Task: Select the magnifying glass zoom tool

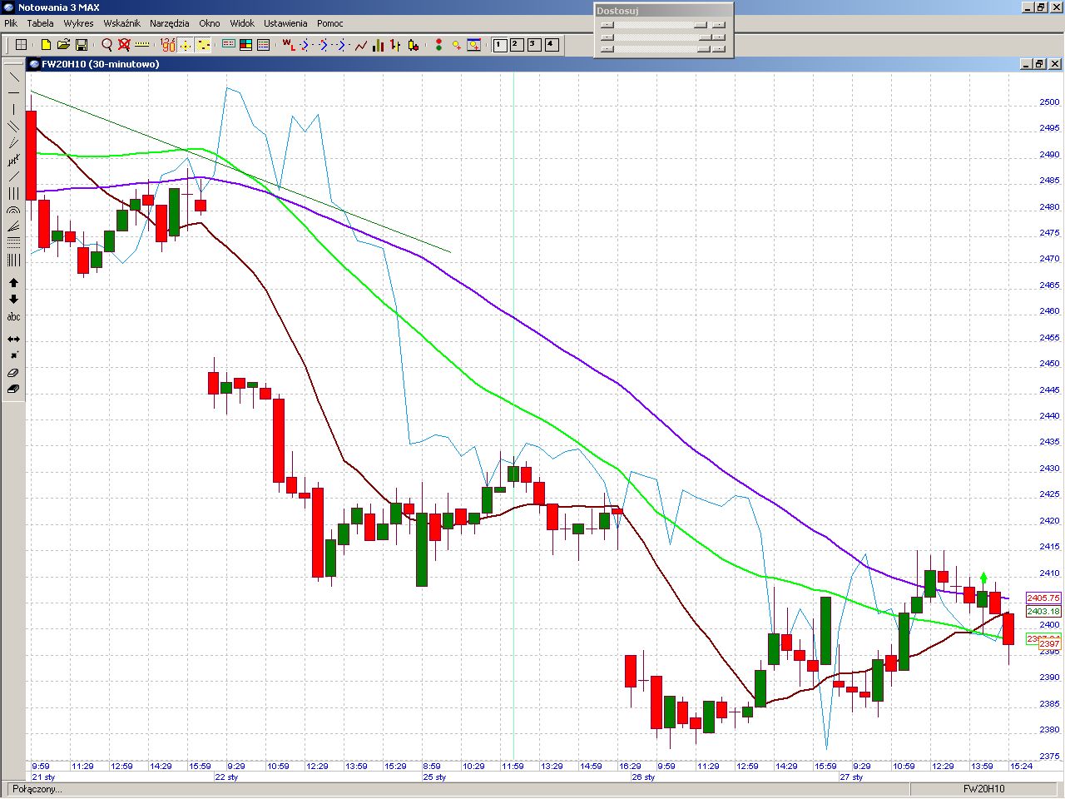Action: pos(106,45)
